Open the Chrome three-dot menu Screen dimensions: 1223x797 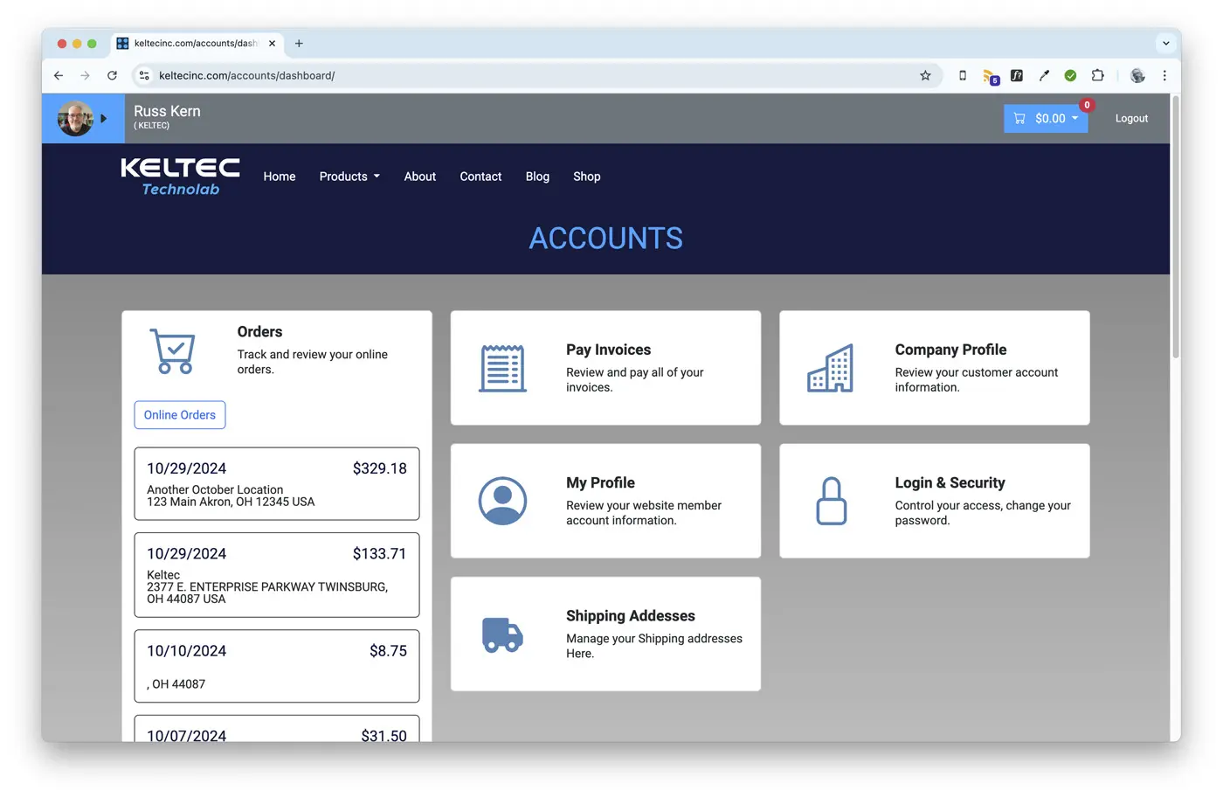(x=1164, y=75)
